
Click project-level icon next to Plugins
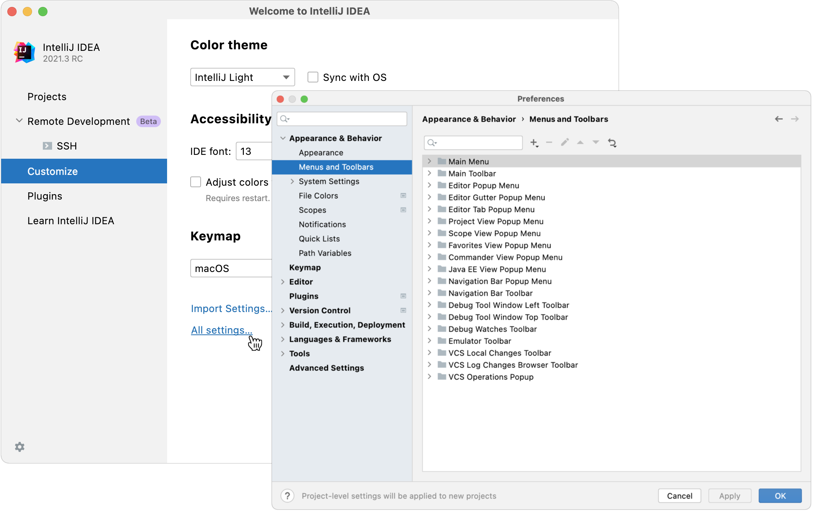pos(403,296)
